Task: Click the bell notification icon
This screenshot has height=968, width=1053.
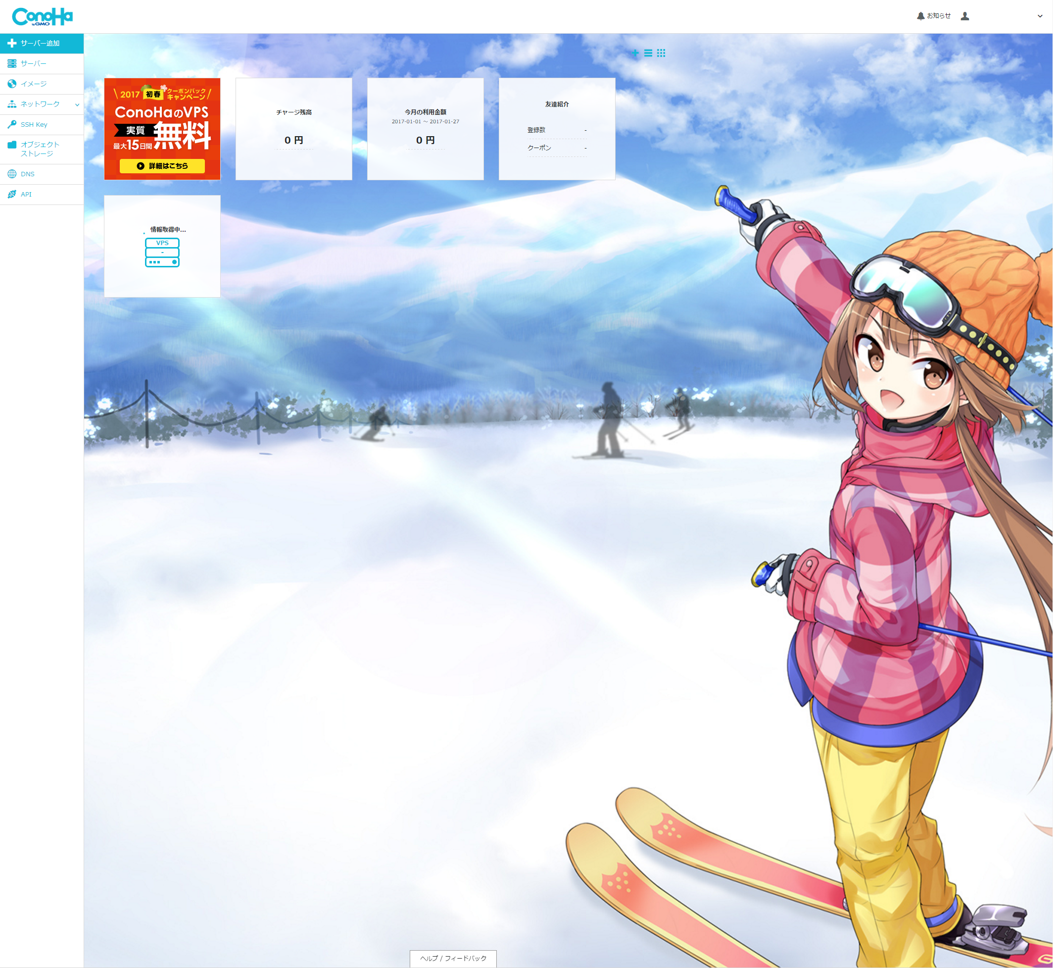Action: pyautogui.click(x=920, y=16)
